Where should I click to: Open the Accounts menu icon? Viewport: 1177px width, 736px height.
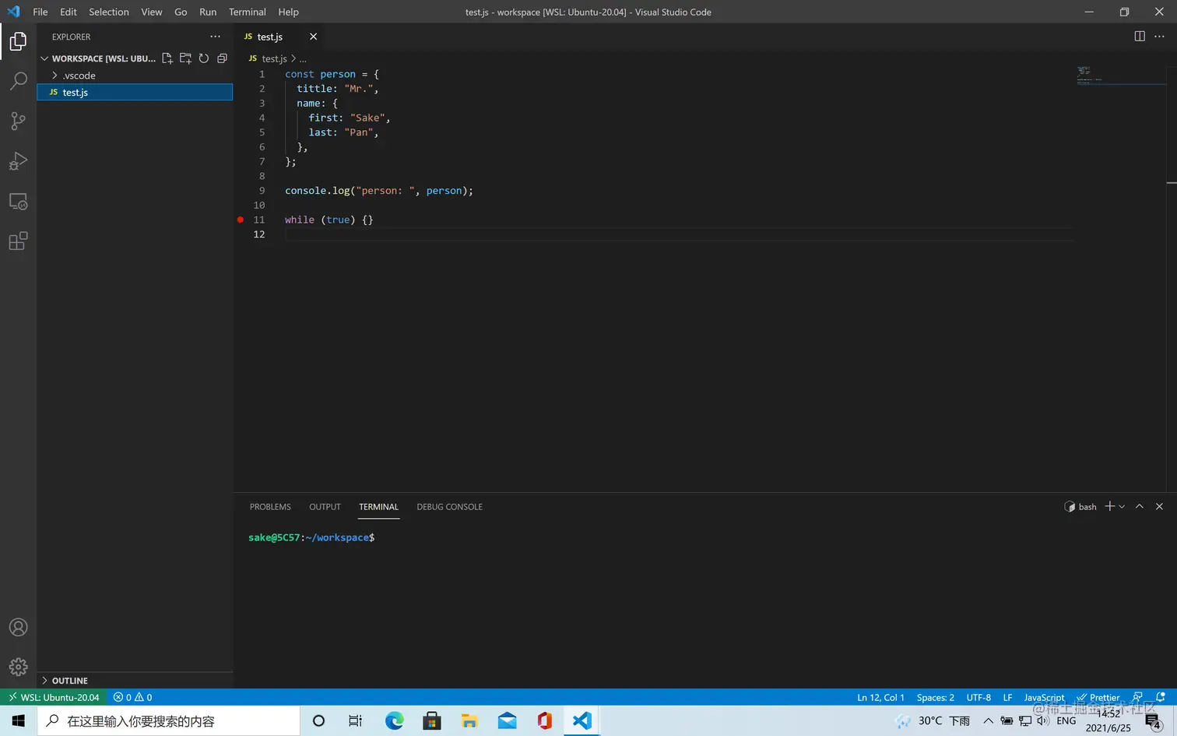tap(18, 628)
